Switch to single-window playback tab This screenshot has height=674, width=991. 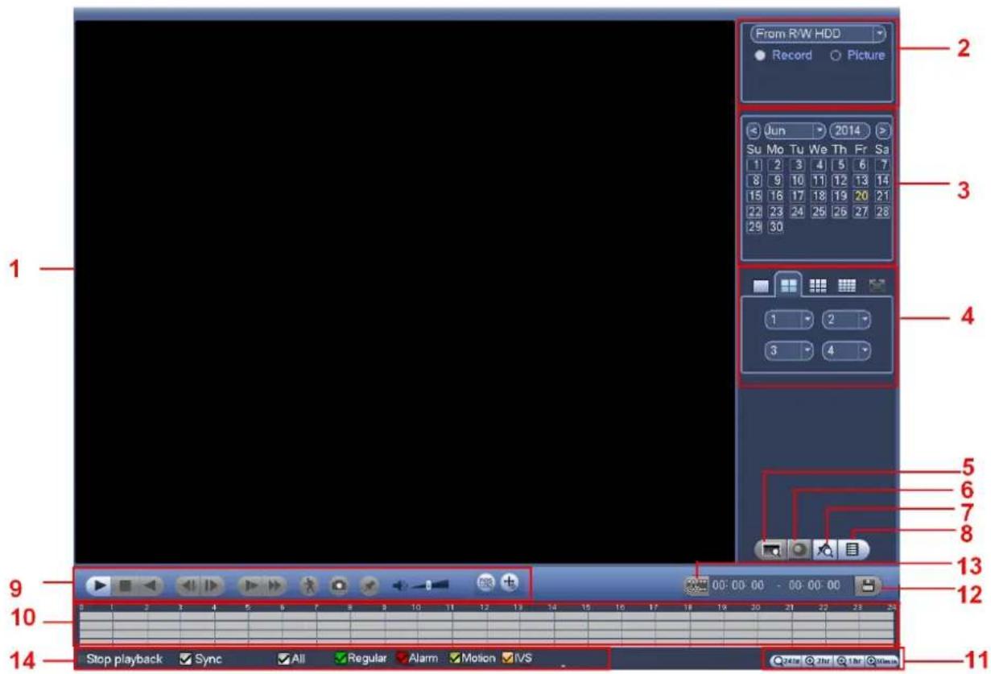coord(760,285)
